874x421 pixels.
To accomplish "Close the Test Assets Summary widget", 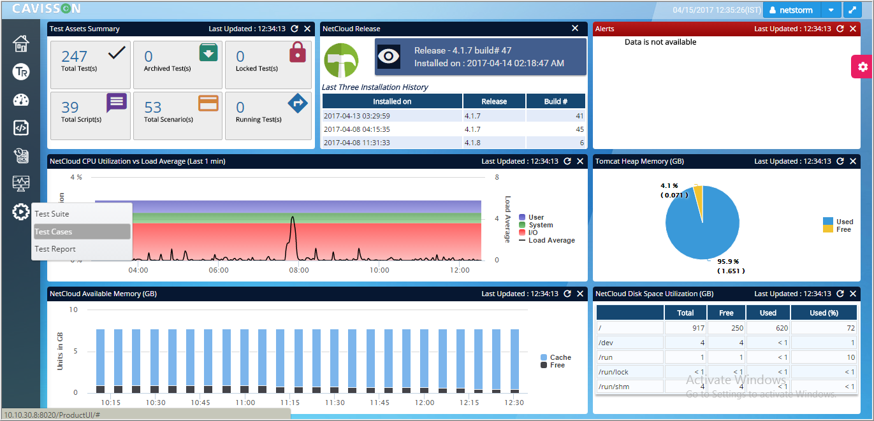I will click(307, 29).
